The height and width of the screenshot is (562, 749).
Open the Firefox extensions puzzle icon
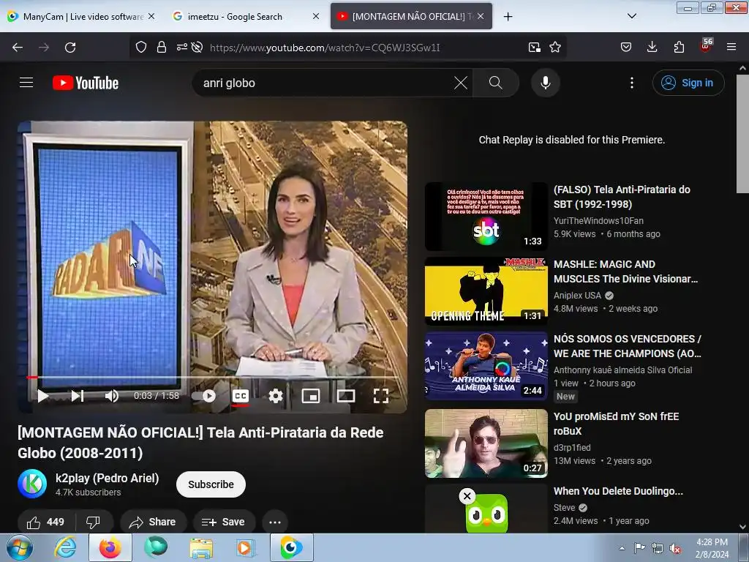pyautogui.click(x=679, y=47)
